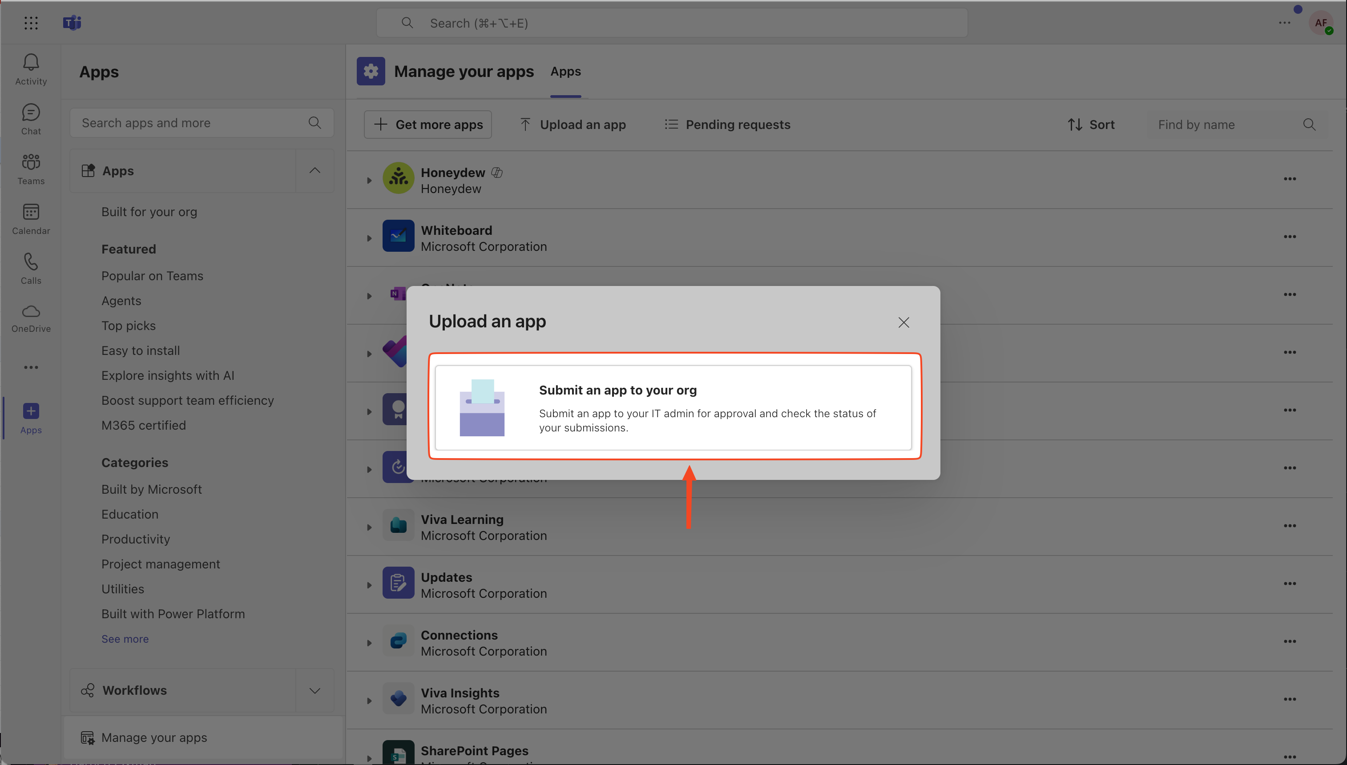
Task: Click the app launcher grid icon
Action: (x=31, y=23)
